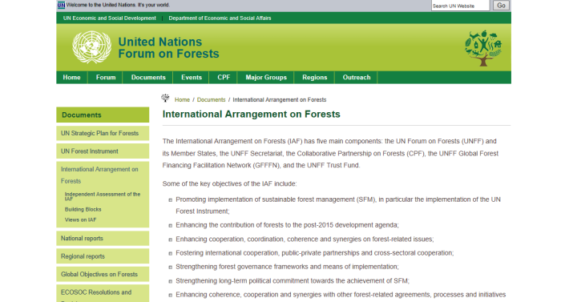Image resolution: width=561 pixels, height=302 pixels.
Task: Open the Forum menu item
Action: [106, 77]
